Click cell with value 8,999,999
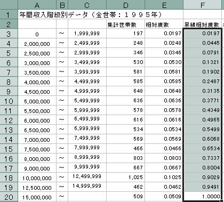The width and height of the screenshot is (224, 202). click(x=87, y=158)
